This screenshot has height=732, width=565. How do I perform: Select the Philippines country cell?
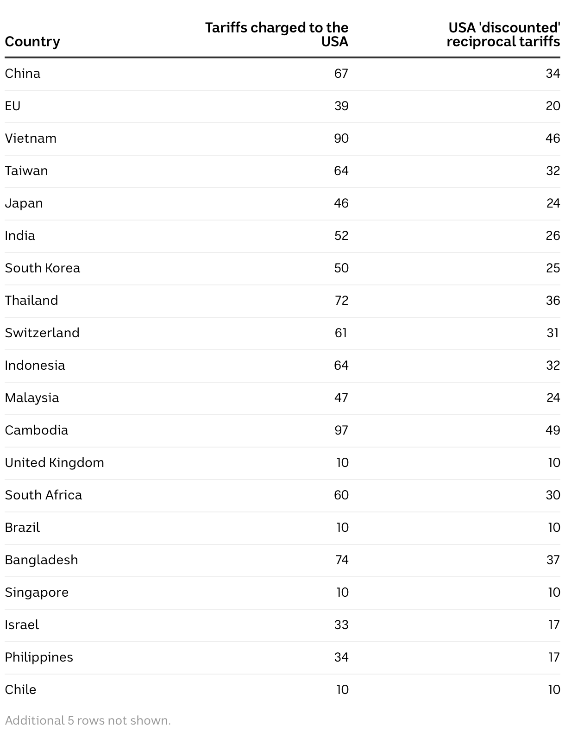pyautogui.click(x=39, y=657)
